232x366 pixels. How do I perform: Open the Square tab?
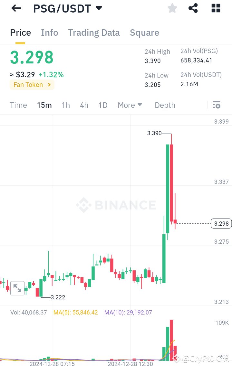[x=144, y=33]
